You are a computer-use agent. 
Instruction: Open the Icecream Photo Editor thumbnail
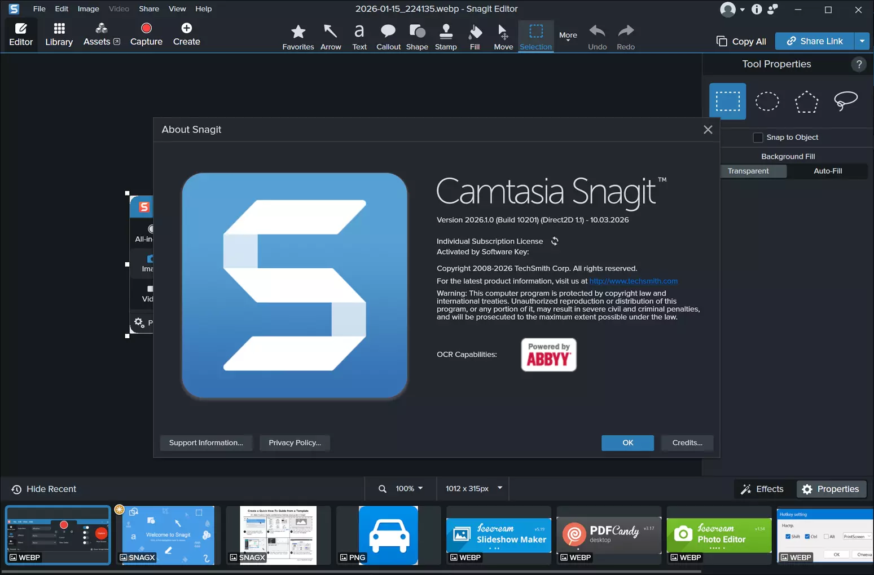point(719,536)
